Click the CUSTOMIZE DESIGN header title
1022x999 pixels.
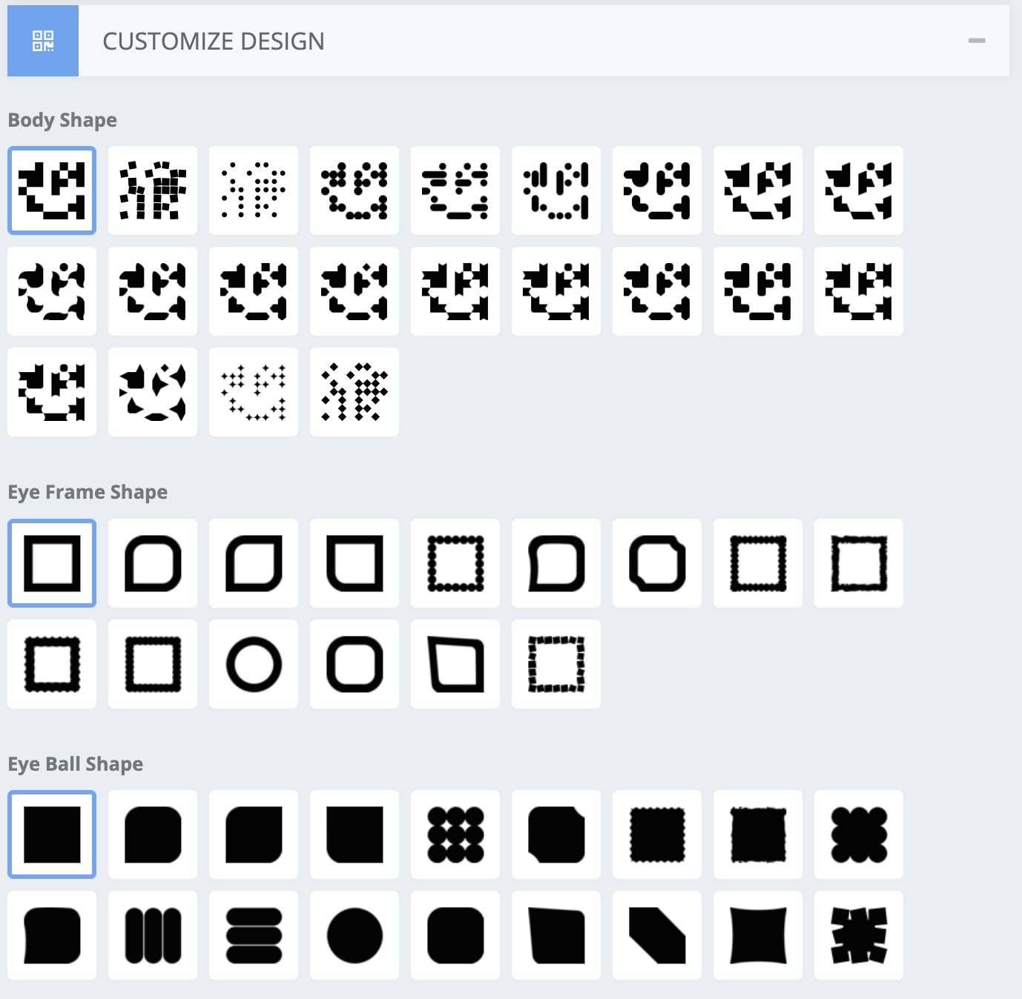click(214, 42)
